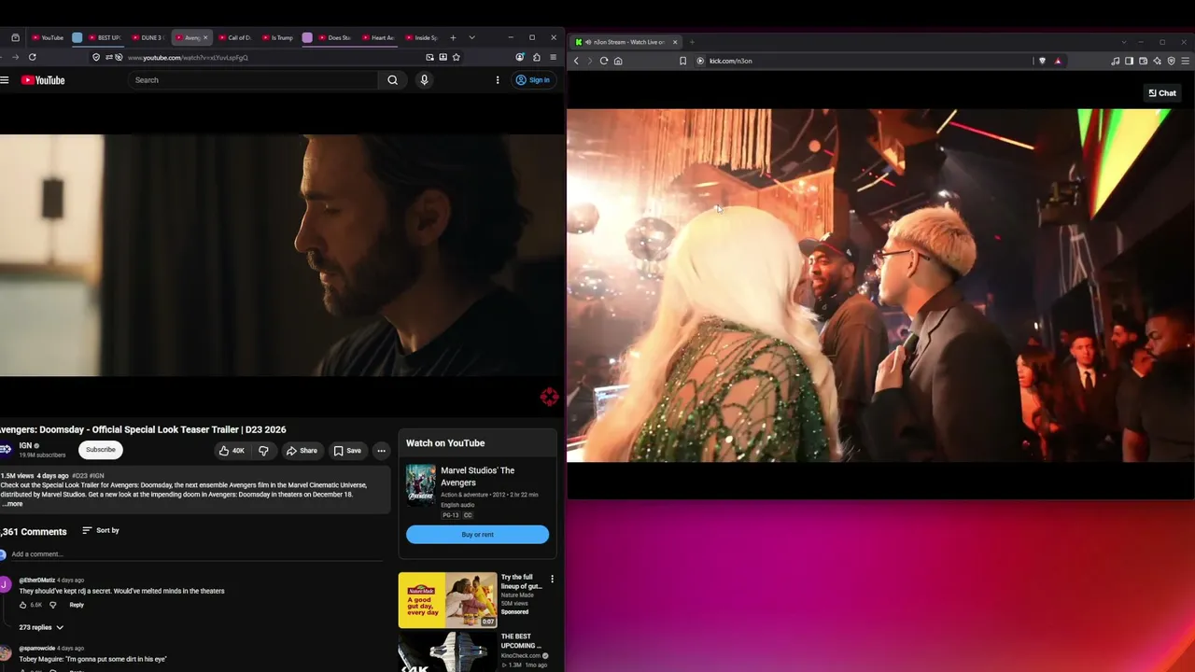This screenshot has height=672, width=1195.
Task: Toggle the sidebar panel in the Kick browser
Action: coord(1129,61)
